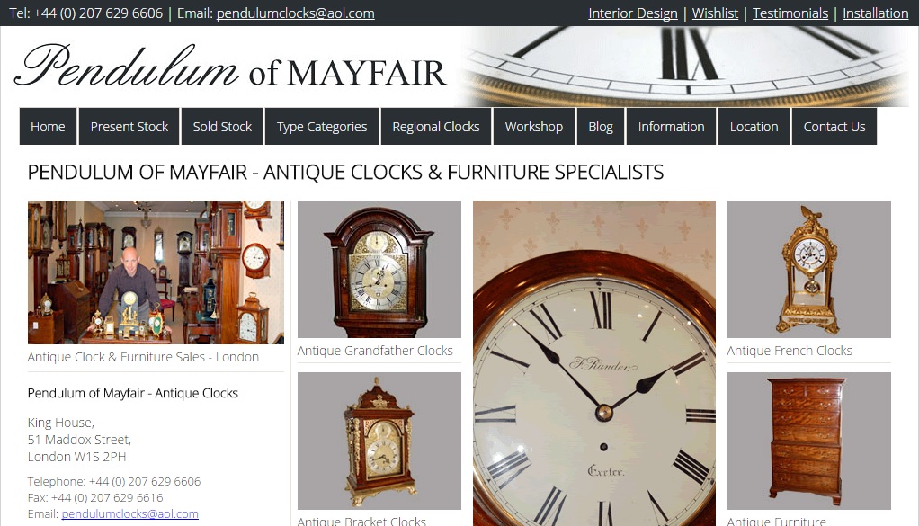Click the Testimonials link in header

click(x=790, y=13)
